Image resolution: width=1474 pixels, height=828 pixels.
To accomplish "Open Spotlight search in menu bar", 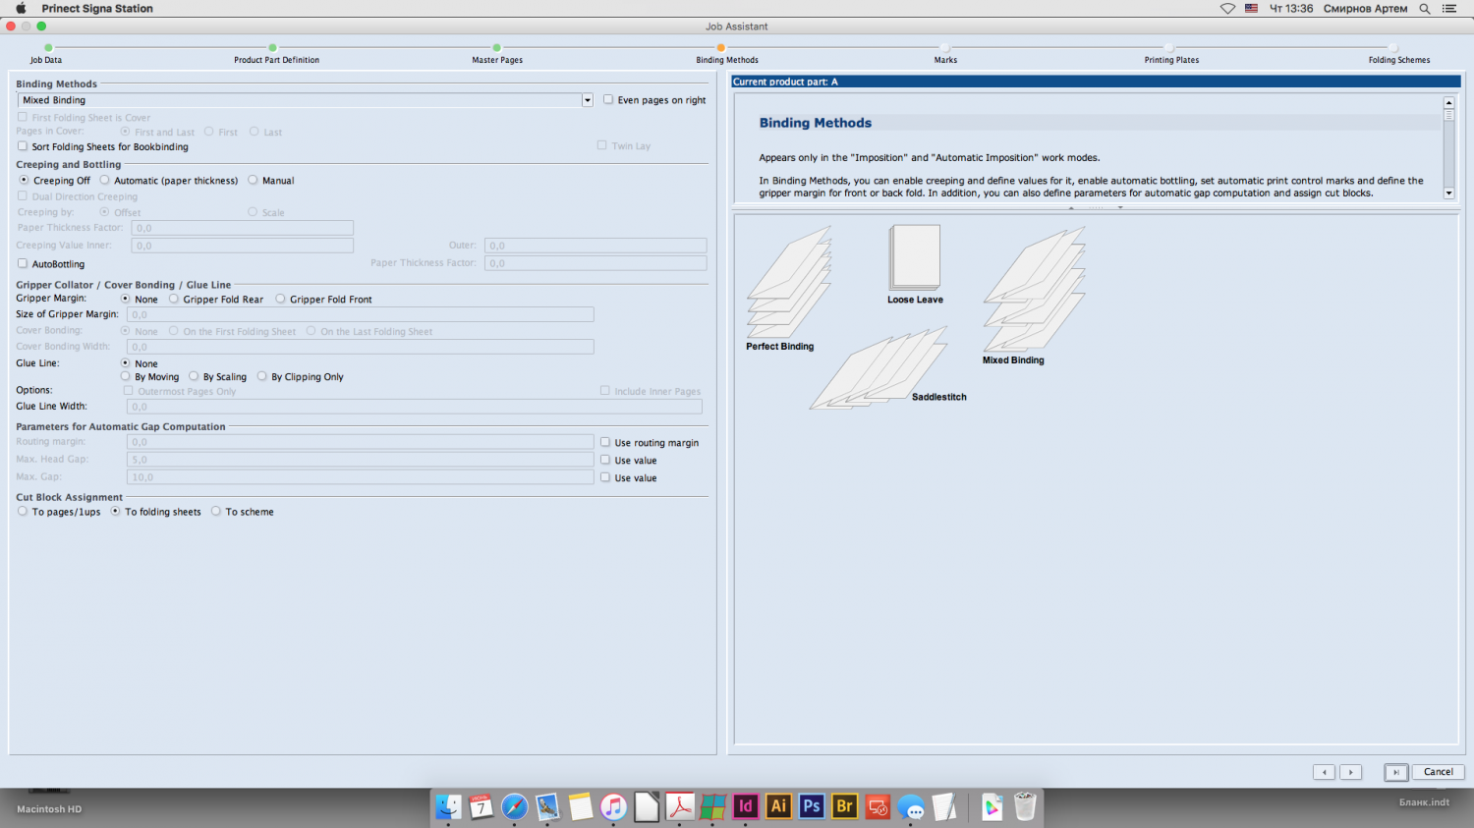I will pyautogui.click(x=1425, y=9).
